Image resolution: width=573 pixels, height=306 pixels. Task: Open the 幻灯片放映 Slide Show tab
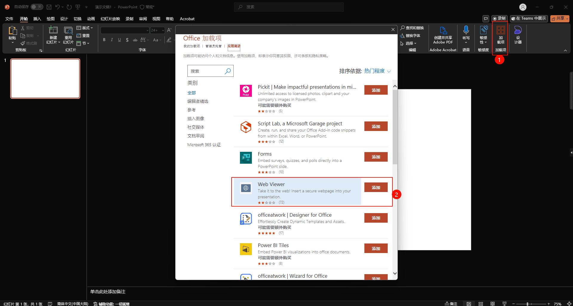coord(110,19)
